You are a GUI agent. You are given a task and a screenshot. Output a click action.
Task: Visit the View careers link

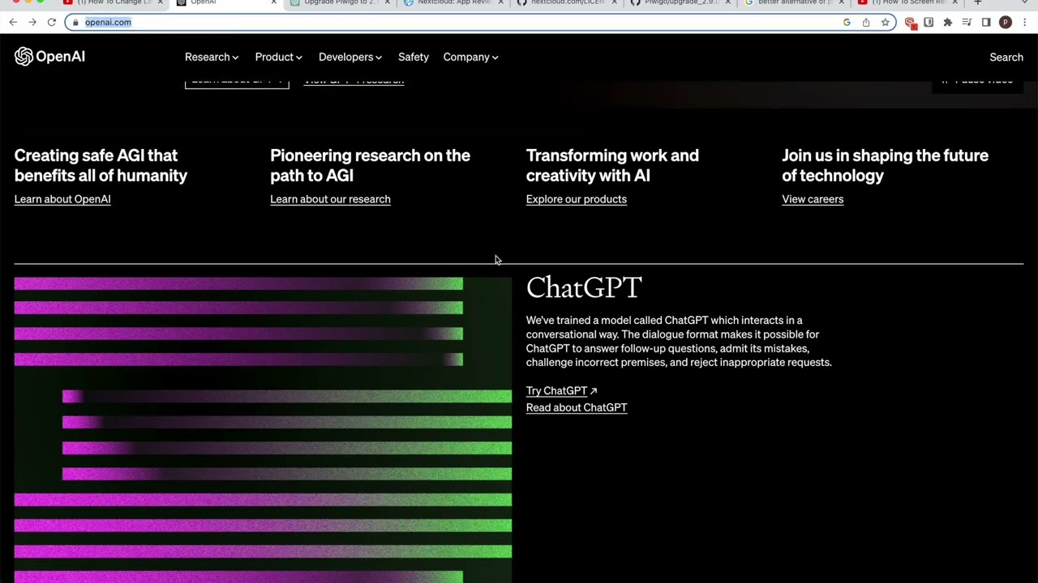813,199
